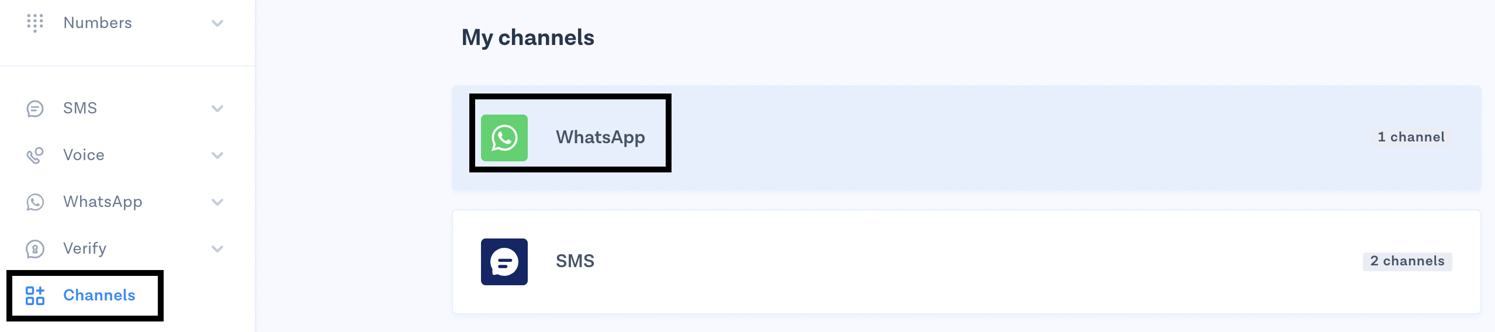Expand the Numbers menu chevron
This screenshot has width=1495, height=332.
pyautogui.click(x=217, y=23)
